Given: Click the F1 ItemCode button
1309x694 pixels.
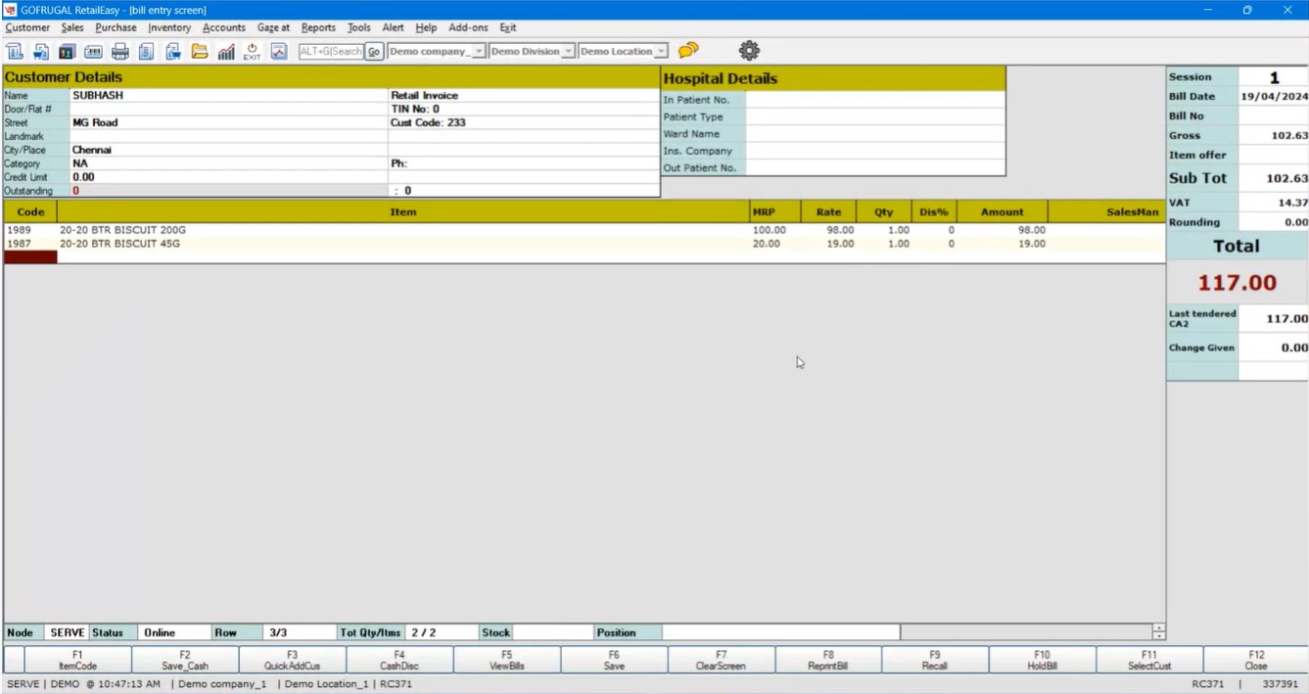Looking at the screenshot, I should pyautogui.click(x=77, y=660).
